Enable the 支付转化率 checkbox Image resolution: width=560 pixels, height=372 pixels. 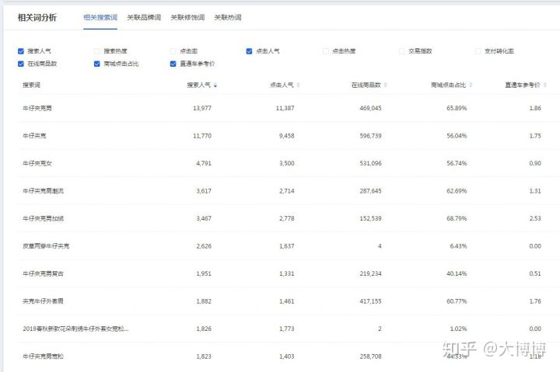point(478,51)
